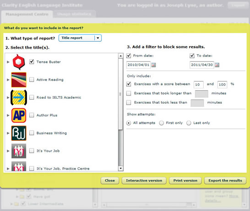
Task: Click the Interactive version button
Action: tap(144, 180)
